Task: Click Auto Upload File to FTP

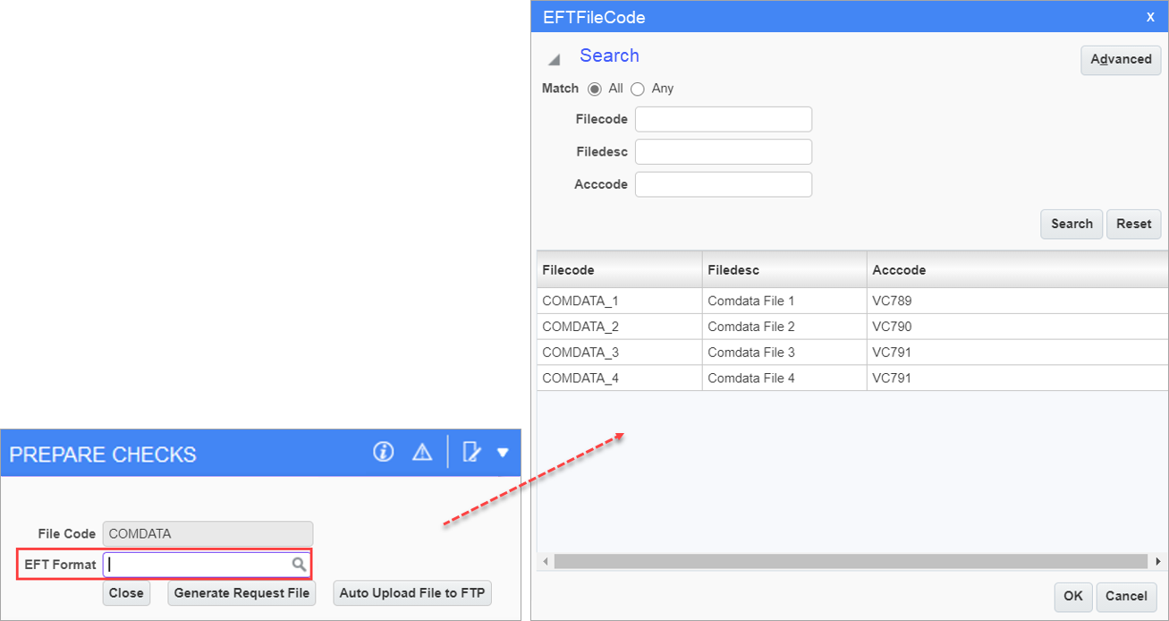Action: pyautogui.click(x=412, y=593)
